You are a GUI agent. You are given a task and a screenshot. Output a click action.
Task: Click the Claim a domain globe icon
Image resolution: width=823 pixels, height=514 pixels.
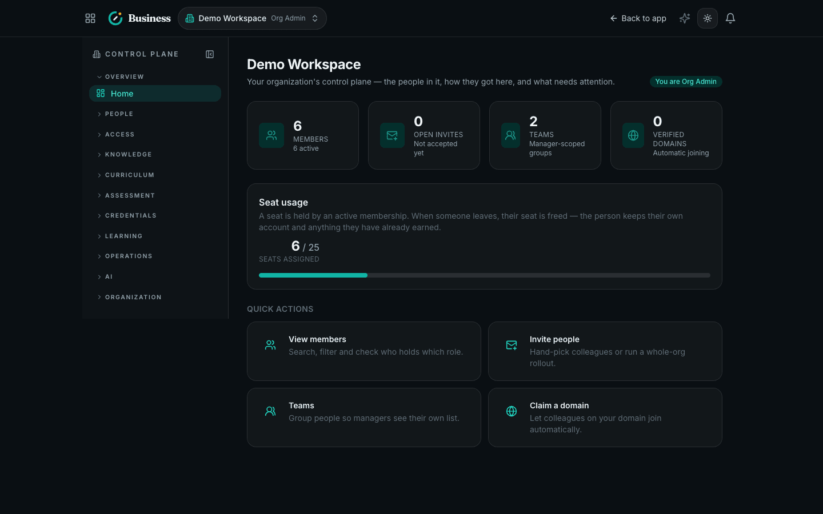pyautogui.click(x=512, y=411)
